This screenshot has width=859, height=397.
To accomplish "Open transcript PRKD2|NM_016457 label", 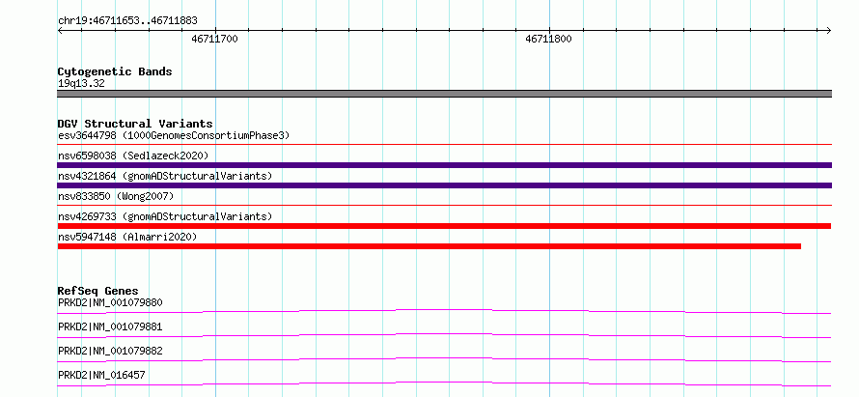I will pos(101,375).
